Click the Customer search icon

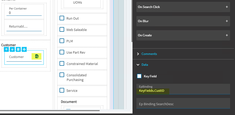[36, 56]
